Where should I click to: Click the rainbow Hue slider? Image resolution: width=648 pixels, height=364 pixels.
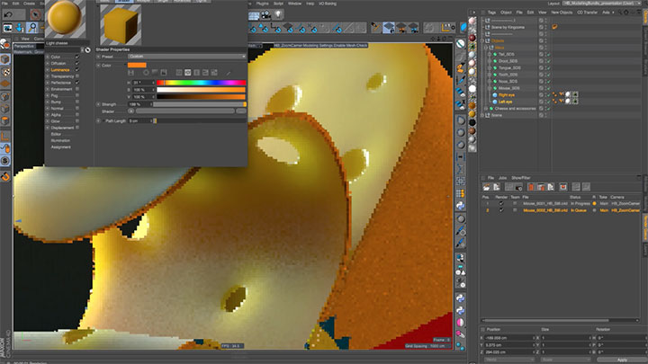pos(202,83)
